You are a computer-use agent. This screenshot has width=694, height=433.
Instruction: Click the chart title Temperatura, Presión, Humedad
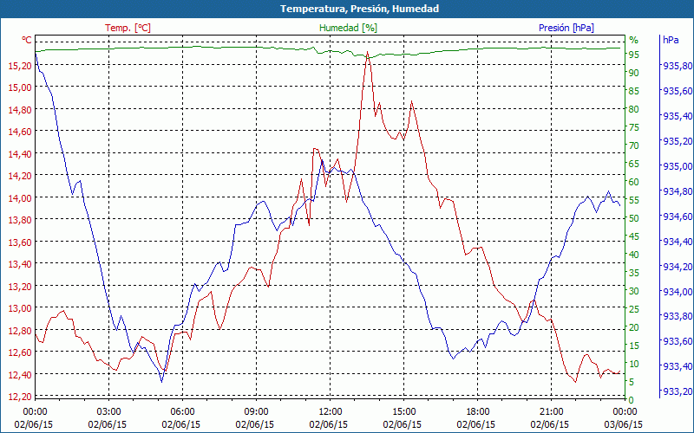point(347,9)
